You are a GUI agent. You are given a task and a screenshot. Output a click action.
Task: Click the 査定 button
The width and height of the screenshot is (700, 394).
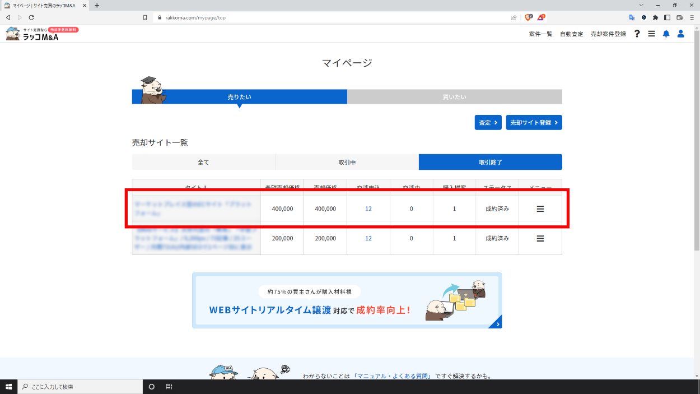tap(488, 123)
